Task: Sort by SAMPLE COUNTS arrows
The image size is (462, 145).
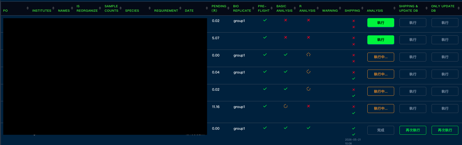Action: point(121,8)
